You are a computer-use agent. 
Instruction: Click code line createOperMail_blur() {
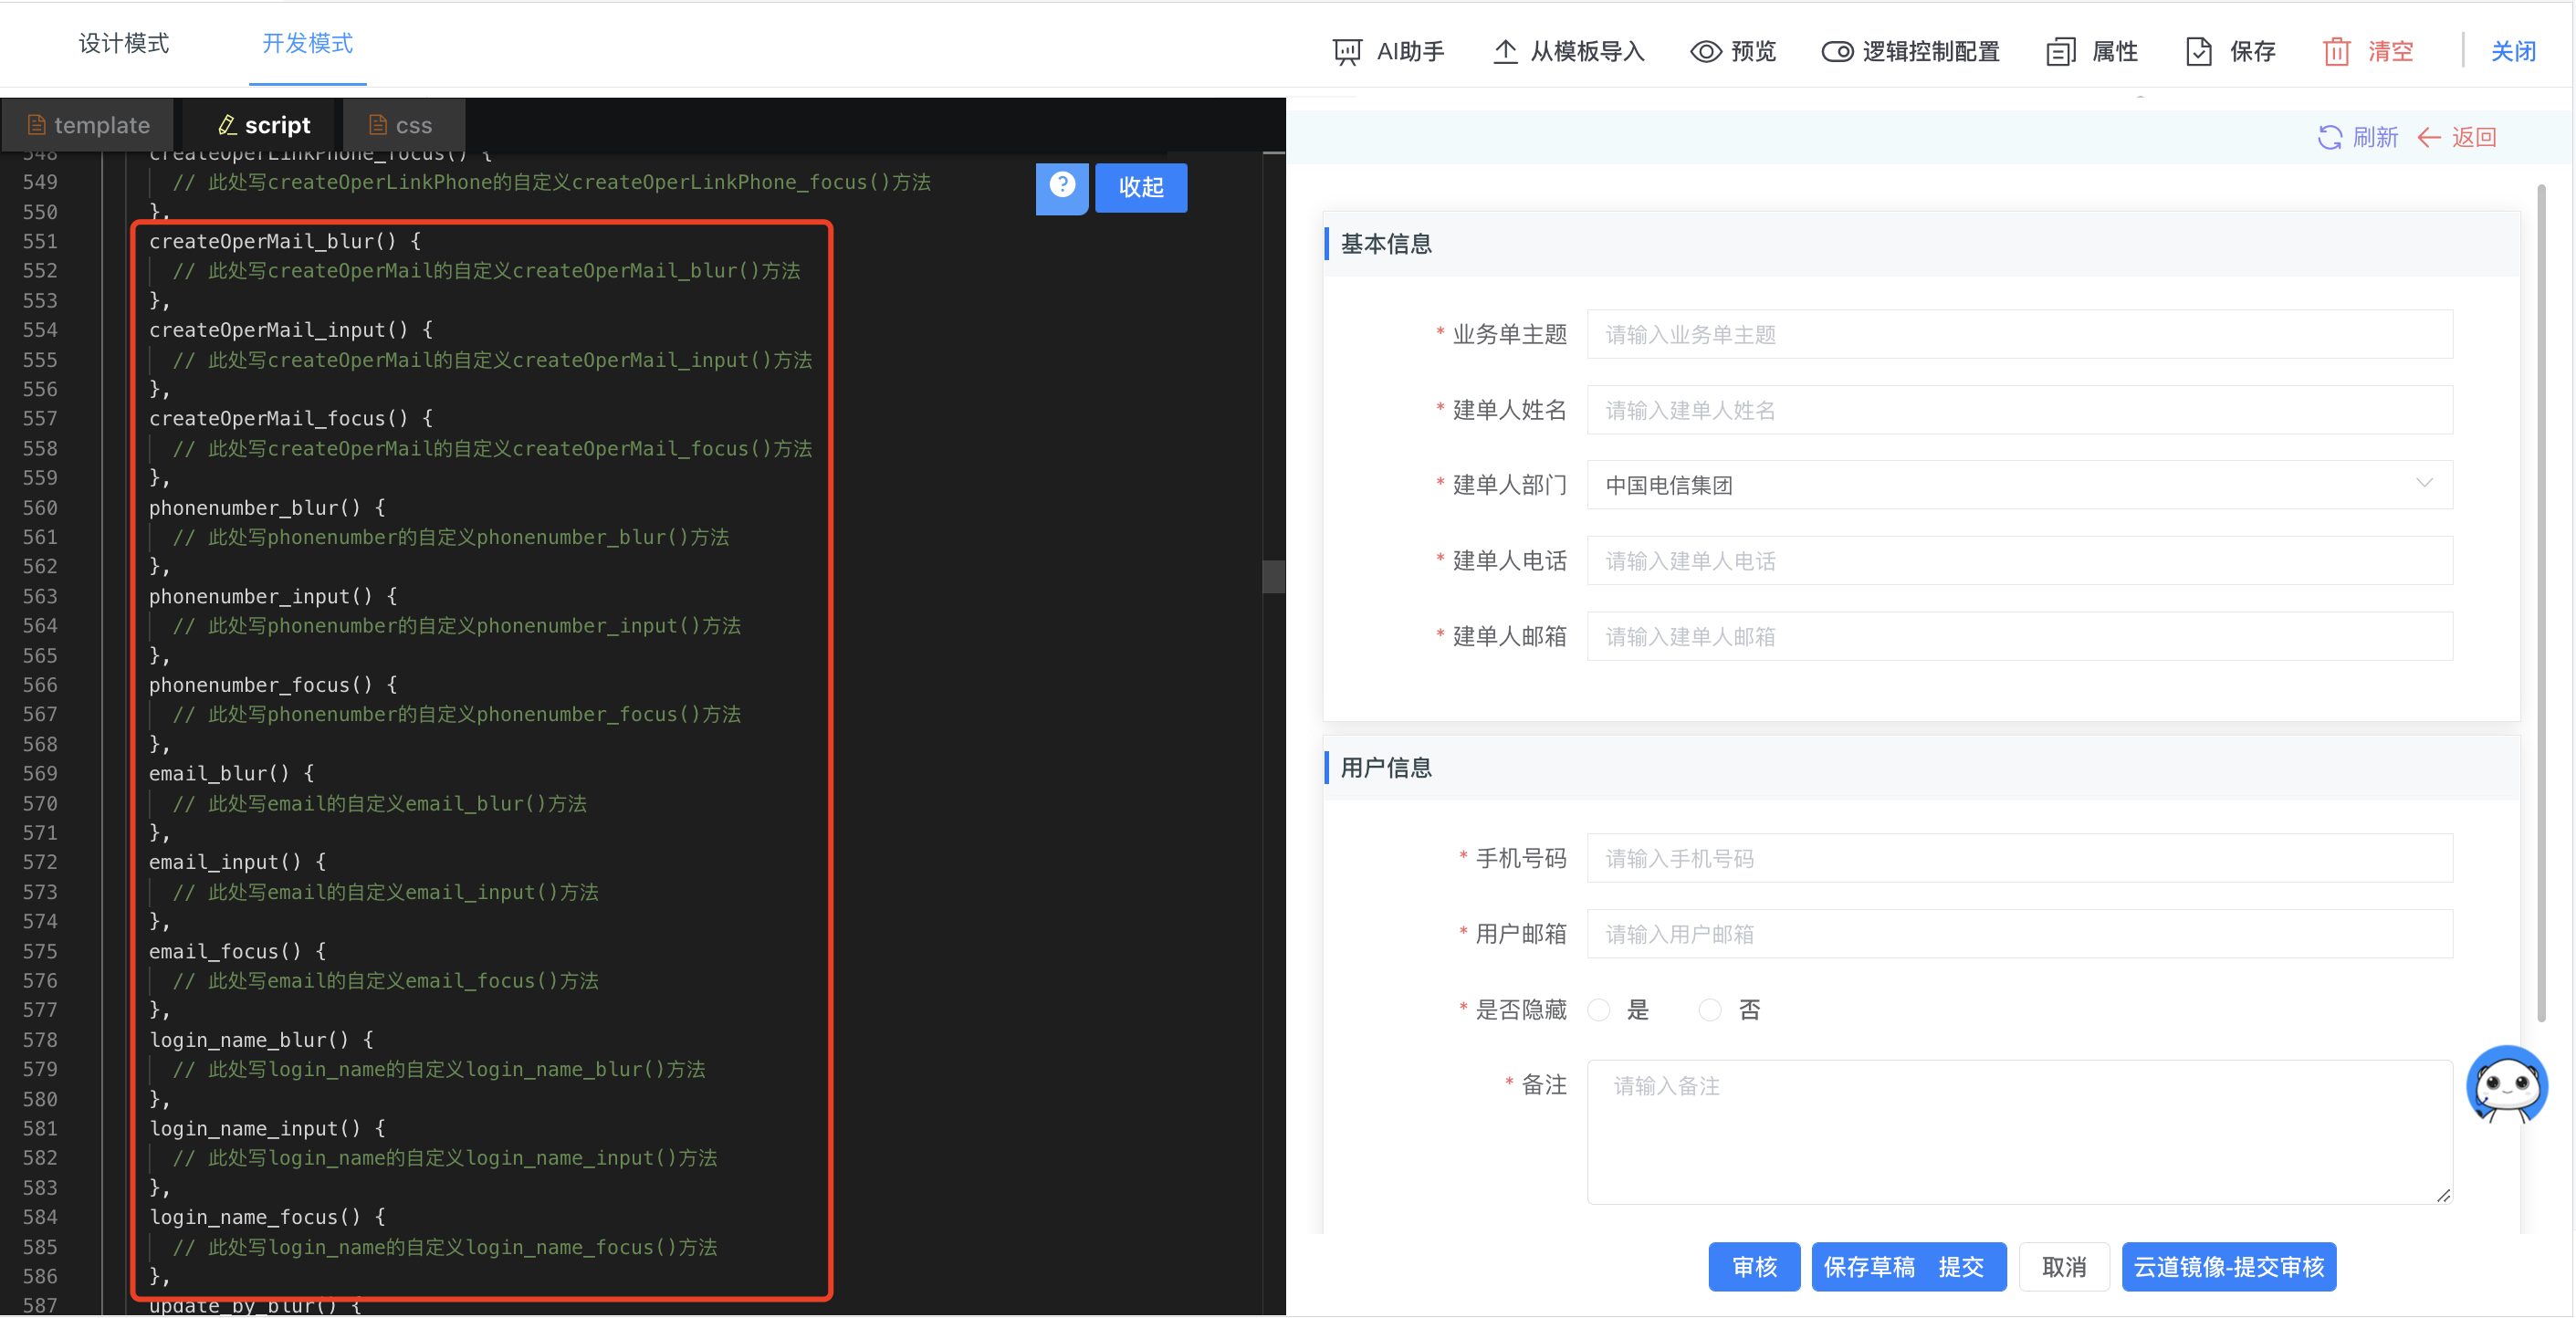coord(285,241)
